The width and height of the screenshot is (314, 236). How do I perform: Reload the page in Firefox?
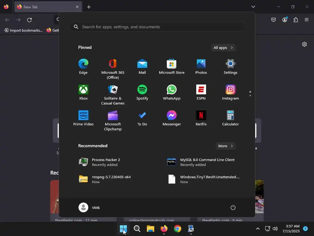tap(29, 20)
